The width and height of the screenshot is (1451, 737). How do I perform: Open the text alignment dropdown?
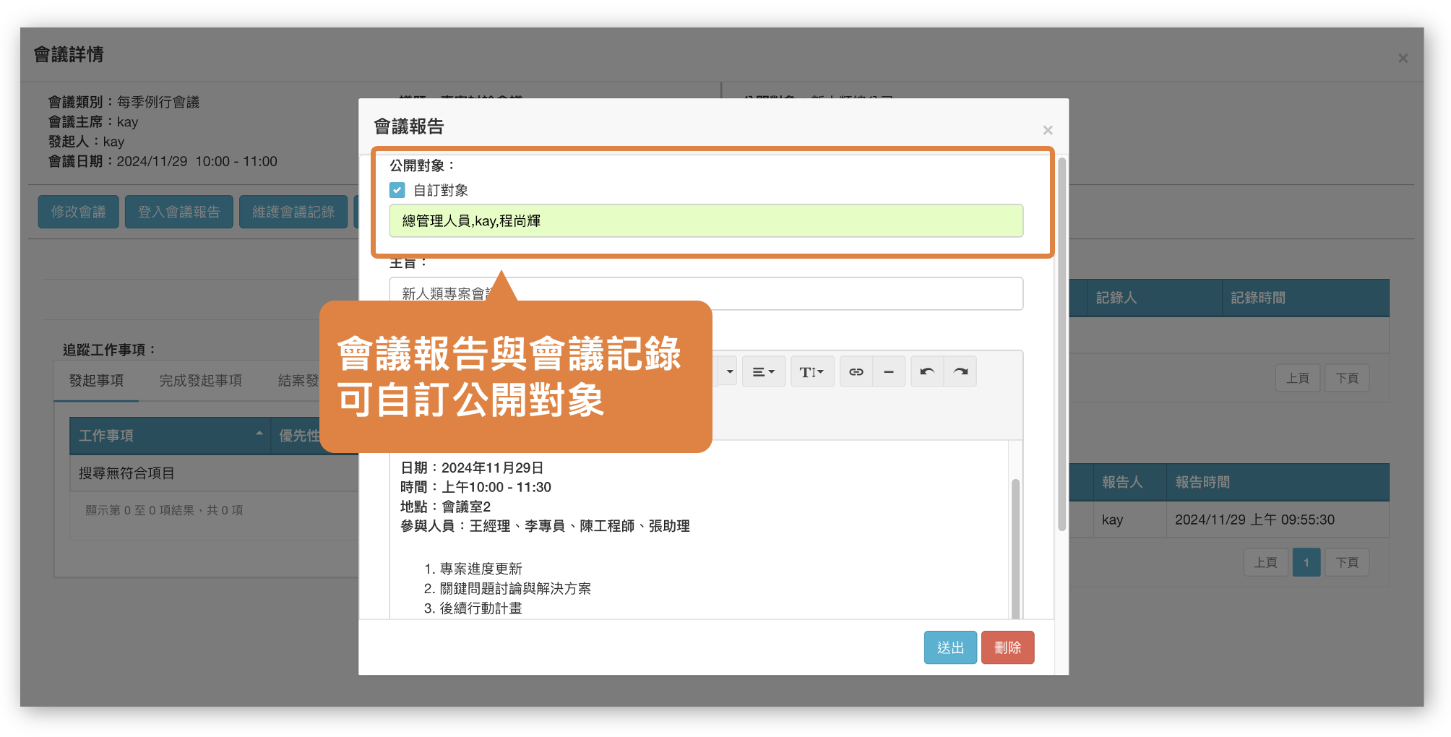tap(763, 372)
